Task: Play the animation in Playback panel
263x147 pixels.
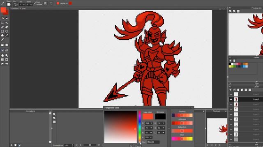Action: click(x=208, y=145)
